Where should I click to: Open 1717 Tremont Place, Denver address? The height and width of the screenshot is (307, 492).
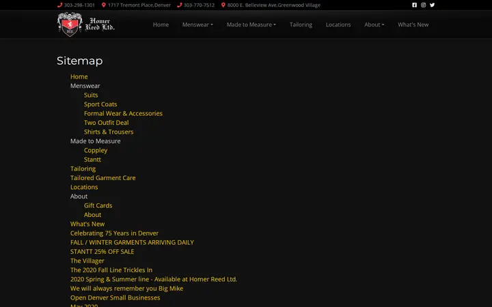pyautogui.click(x=139, y=5)
